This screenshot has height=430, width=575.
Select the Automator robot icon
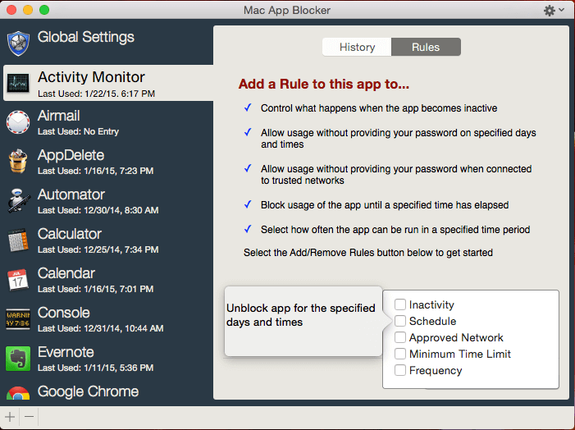[18, 200]
